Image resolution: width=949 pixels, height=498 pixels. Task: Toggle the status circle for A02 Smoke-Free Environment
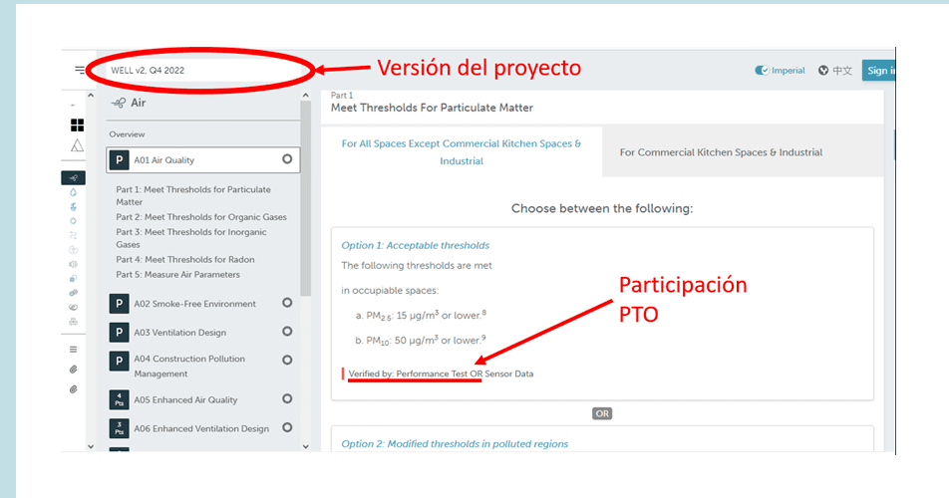[287, 302]
